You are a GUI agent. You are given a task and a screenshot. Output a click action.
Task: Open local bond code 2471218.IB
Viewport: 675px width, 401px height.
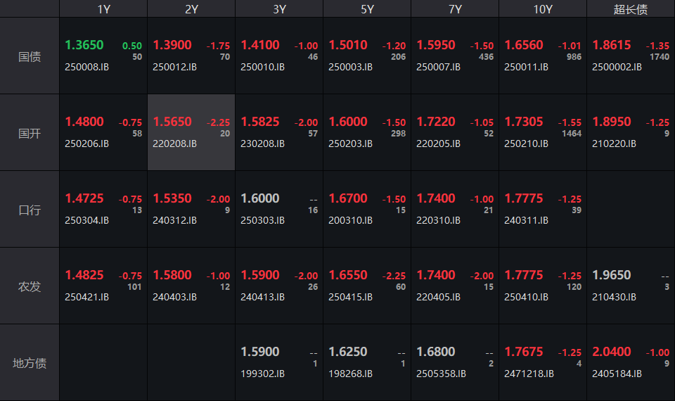[529, 374]
